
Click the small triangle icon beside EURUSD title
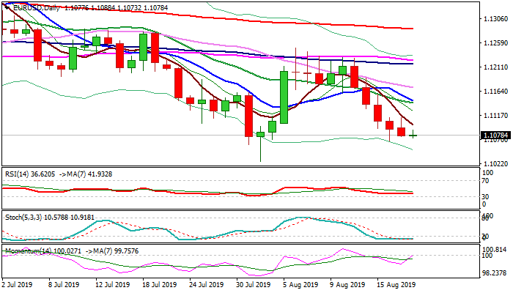coord(5,7)
